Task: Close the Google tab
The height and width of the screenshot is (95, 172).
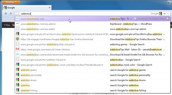Action: coord(50,8)
